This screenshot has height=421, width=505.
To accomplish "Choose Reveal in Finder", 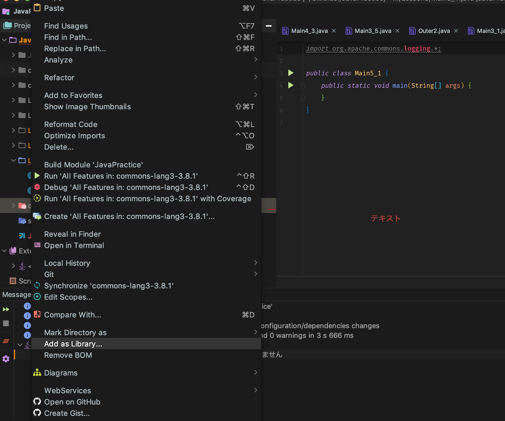I will tap(146, 234).
